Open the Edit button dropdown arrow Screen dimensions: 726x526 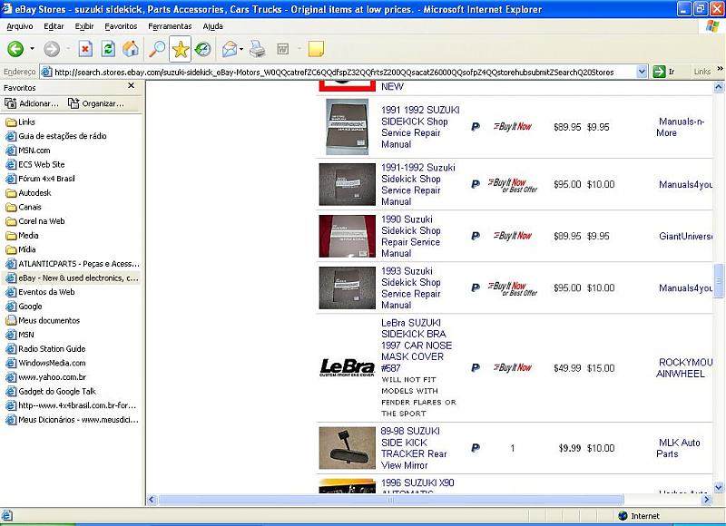(x=299, y=49)
